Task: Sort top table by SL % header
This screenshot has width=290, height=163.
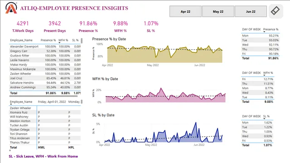Action: pos(75,40)
